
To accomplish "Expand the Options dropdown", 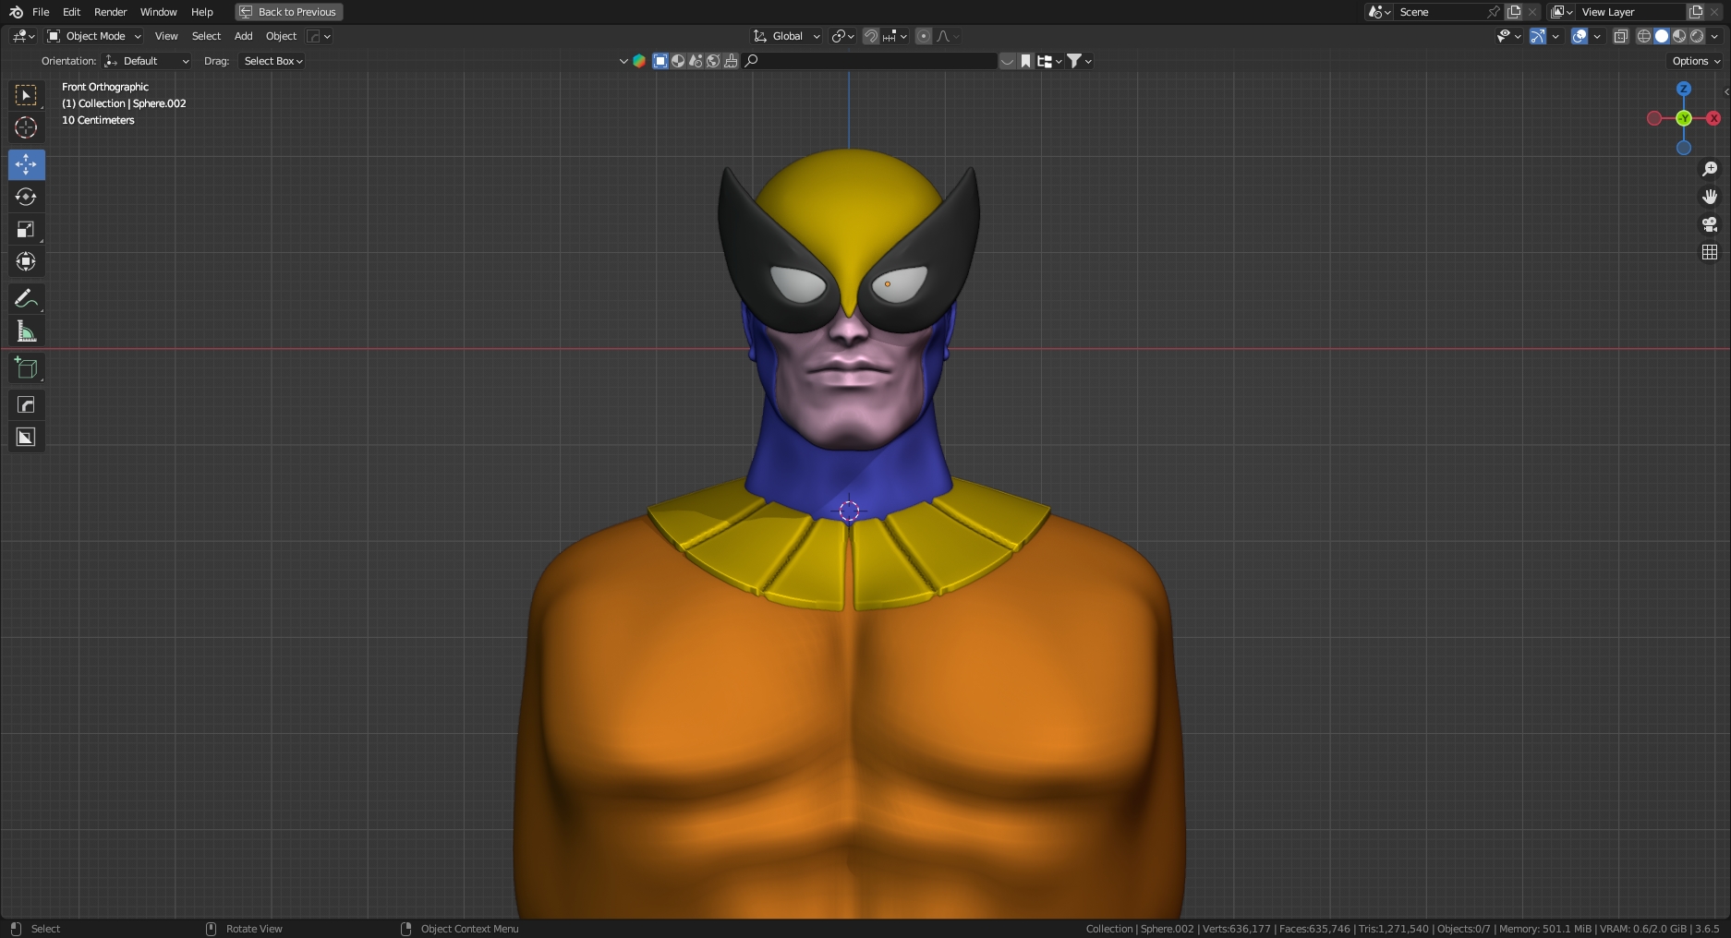I will pos(1696,61).
